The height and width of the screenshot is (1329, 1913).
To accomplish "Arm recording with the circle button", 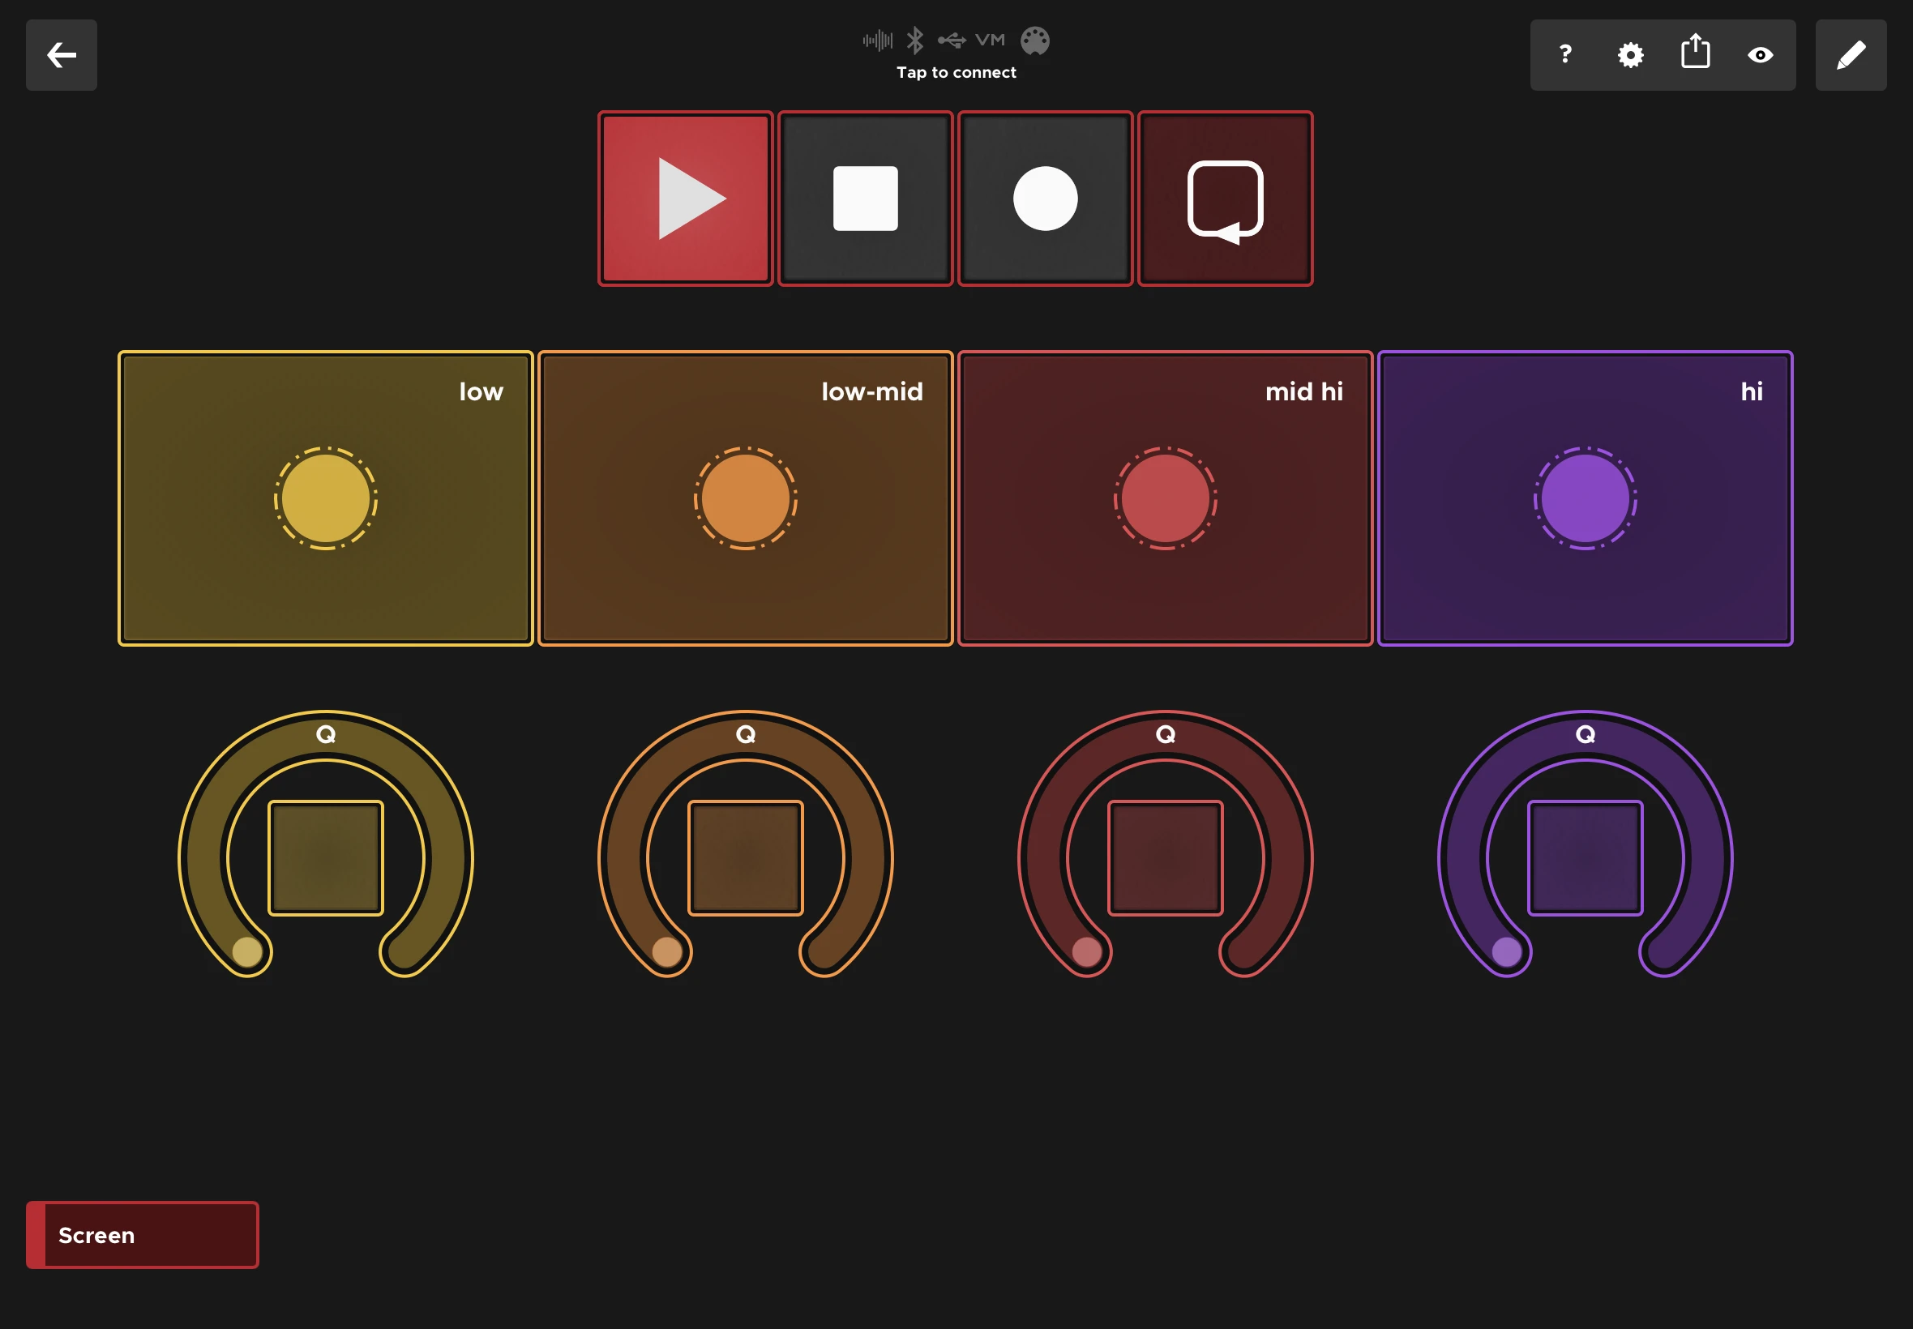I will 1045,199.
